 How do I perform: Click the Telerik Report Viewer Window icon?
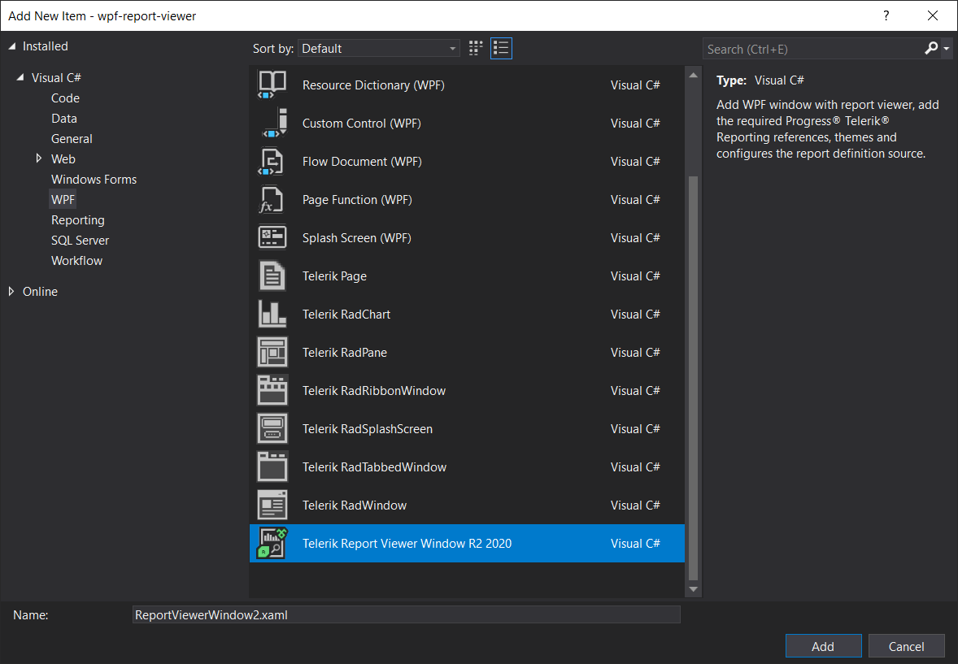coord(272,543)
